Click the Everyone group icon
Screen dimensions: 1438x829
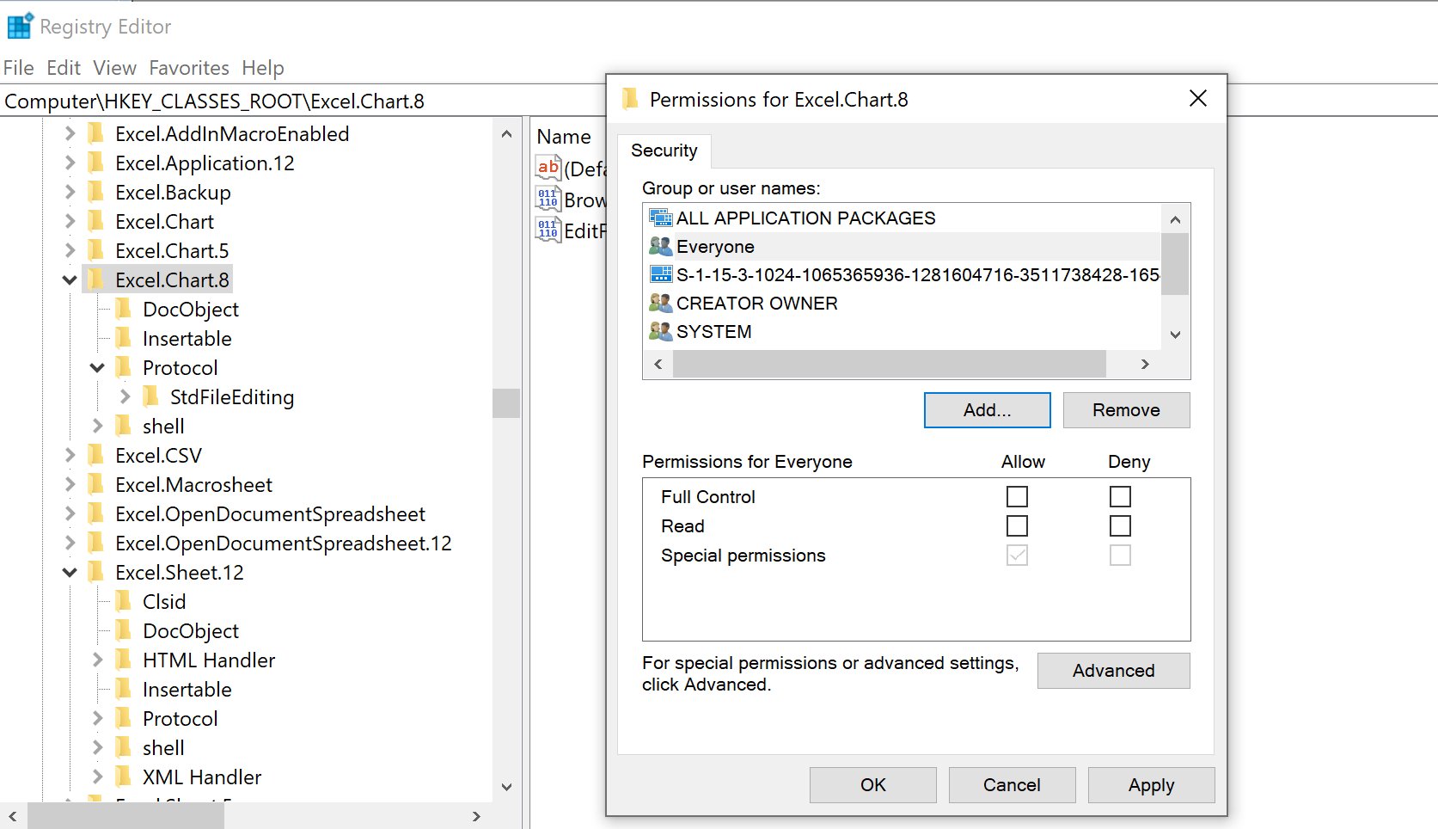(x=660, y=247)
